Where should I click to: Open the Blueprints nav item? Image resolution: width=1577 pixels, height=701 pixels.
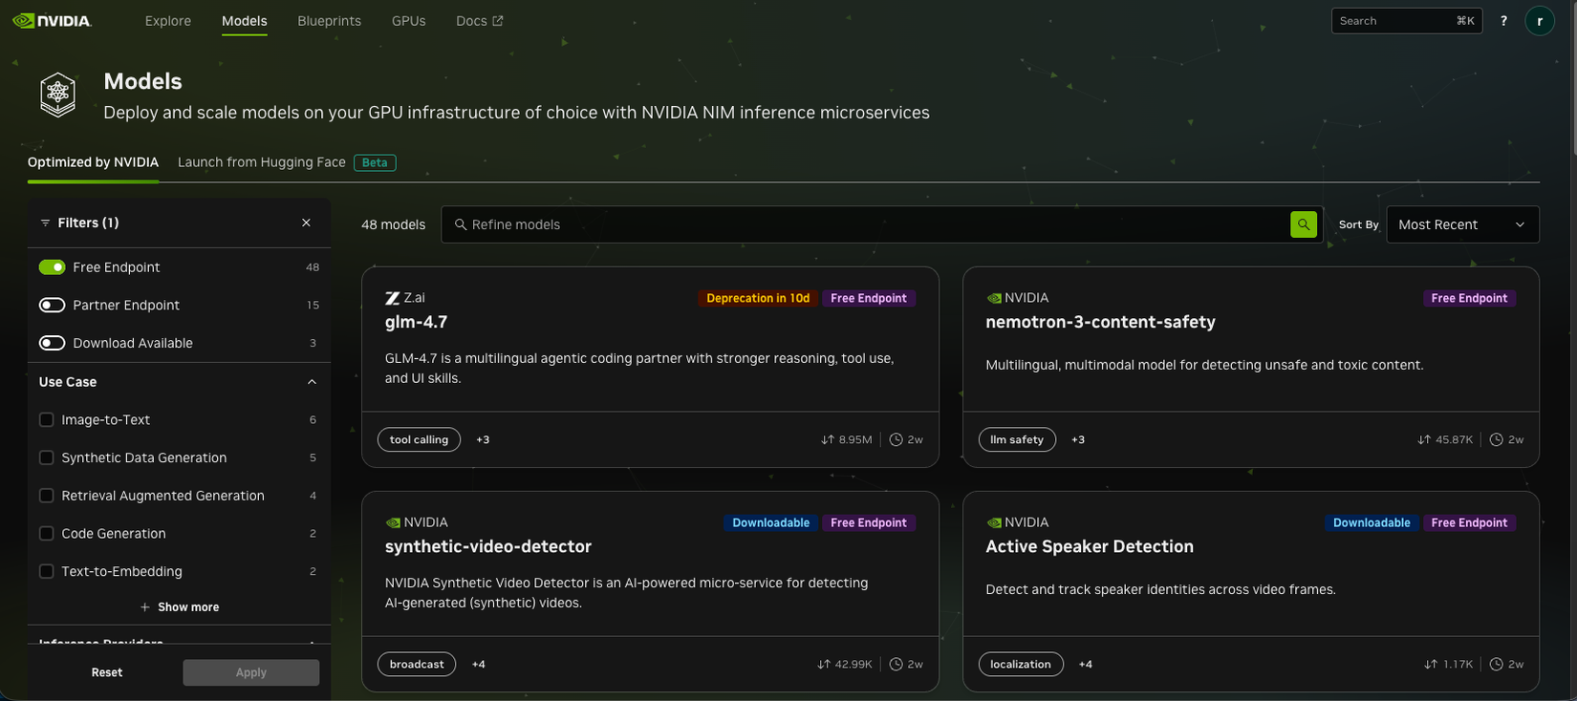[x=329, y=21]
